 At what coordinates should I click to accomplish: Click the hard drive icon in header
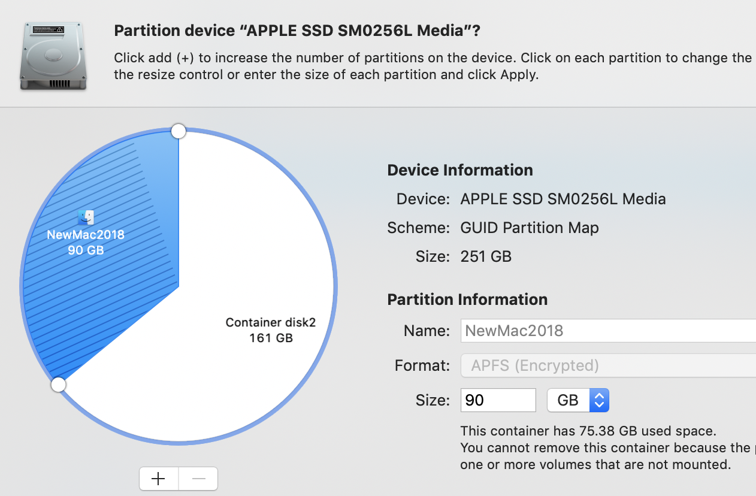point(53,56)
